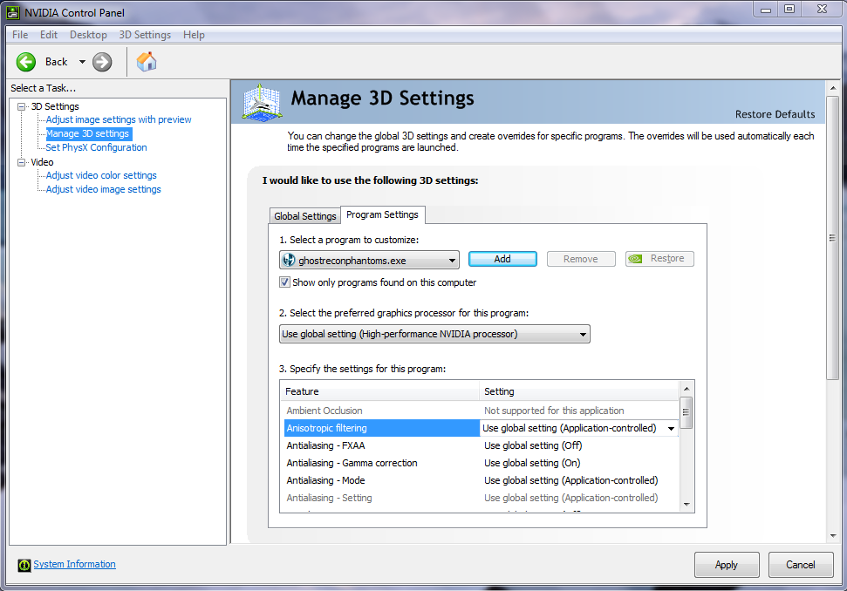Select the 'Antialiasing - Mode' row
847x591 pixels.
tap(479, 480)
